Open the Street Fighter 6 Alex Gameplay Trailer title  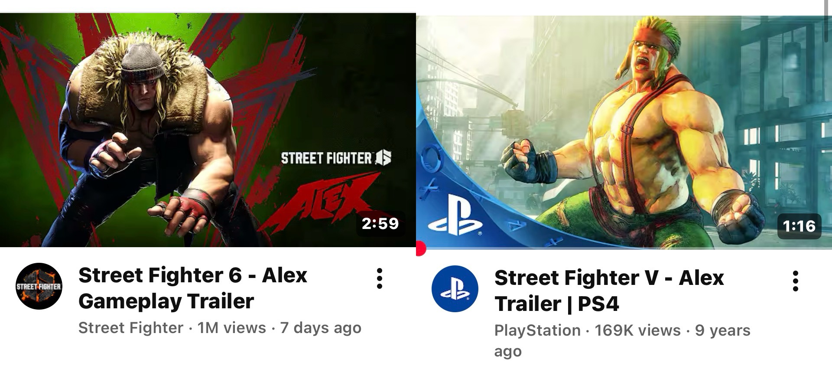(193, 288)
